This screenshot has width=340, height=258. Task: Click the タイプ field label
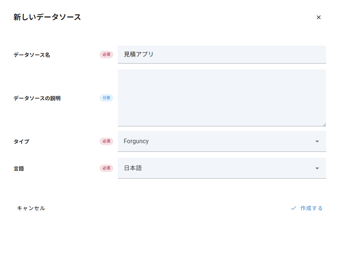(21, 142)
